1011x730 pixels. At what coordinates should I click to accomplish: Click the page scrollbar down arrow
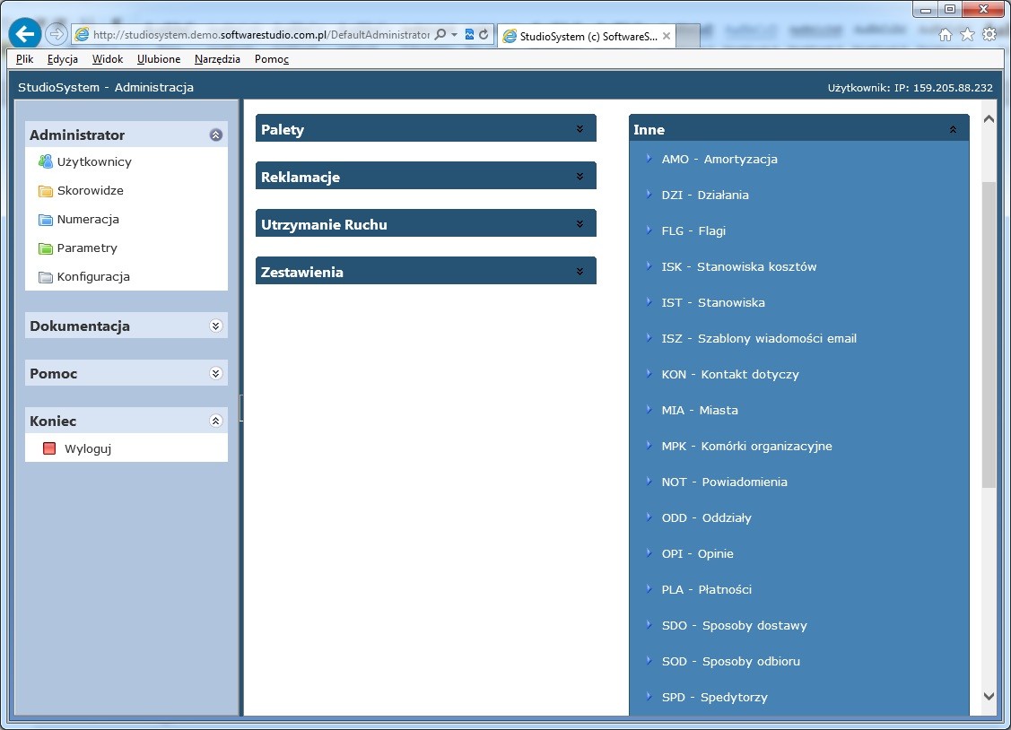click(x=989, y=696)
